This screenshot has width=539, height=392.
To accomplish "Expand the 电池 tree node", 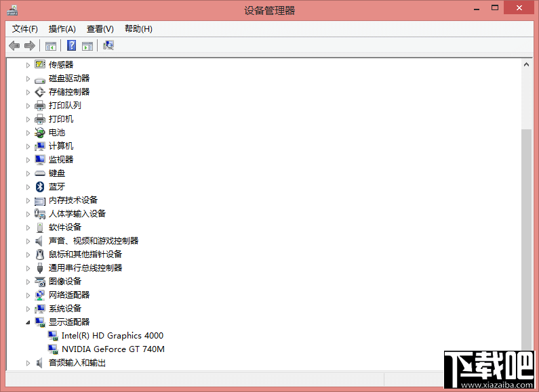I will tap(28, 133).
